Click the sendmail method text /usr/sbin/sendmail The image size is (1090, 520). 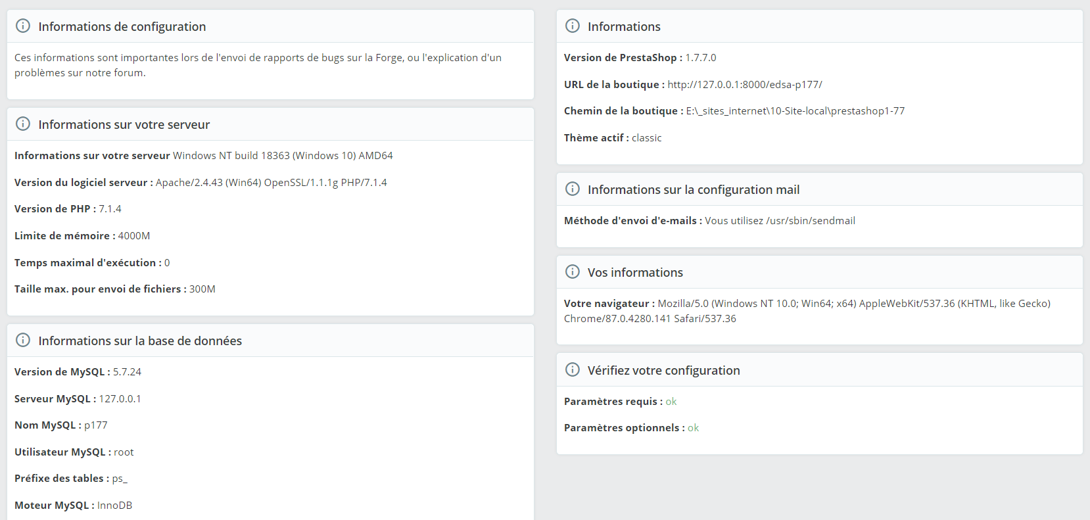tap(811, 220)
